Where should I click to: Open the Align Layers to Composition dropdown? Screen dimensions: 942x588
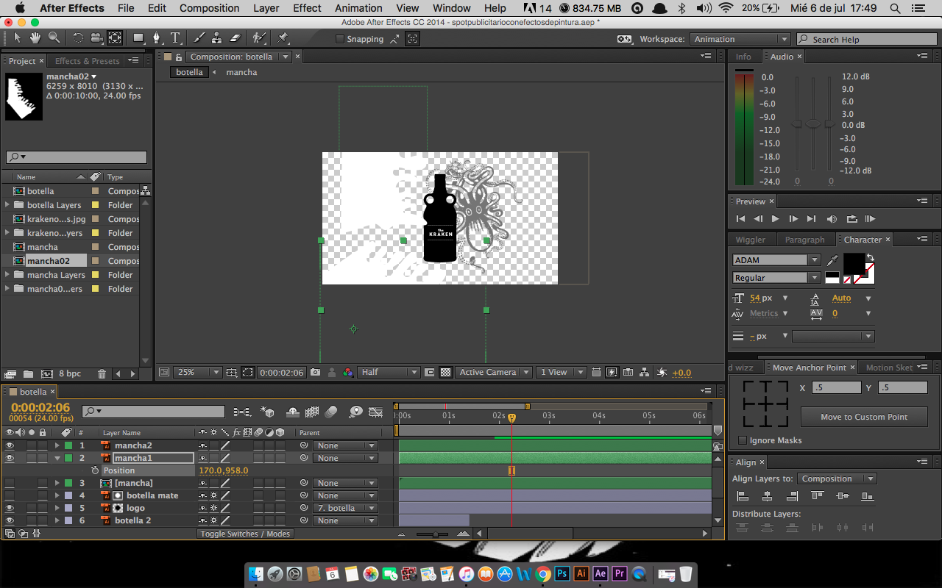(837, 478)
